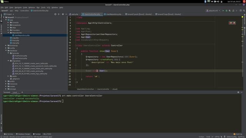Add a new terminal session tab

point(22,92)
